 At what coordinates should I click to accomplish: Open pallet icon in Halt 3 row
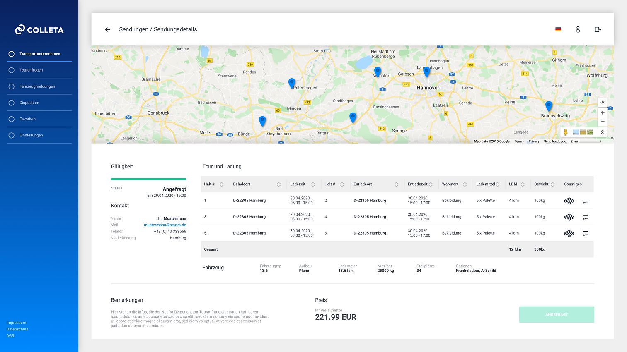[569, 217]
